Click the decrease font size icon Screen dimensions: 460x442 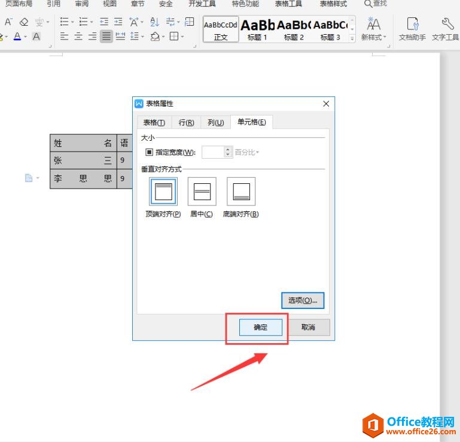[8, 22]
